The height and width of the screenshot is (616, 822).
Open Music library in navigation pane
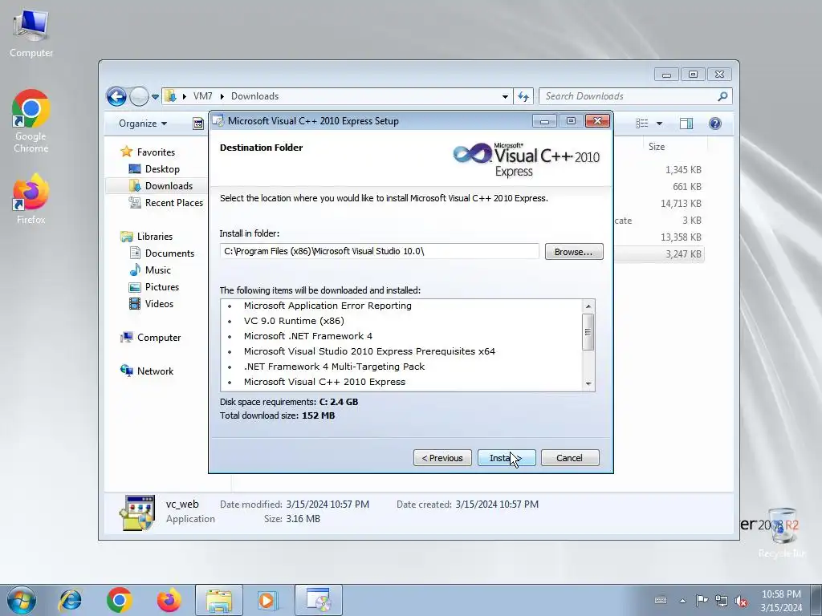158,270
